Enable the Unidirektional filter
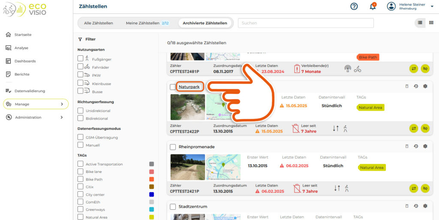 [80, 111]
